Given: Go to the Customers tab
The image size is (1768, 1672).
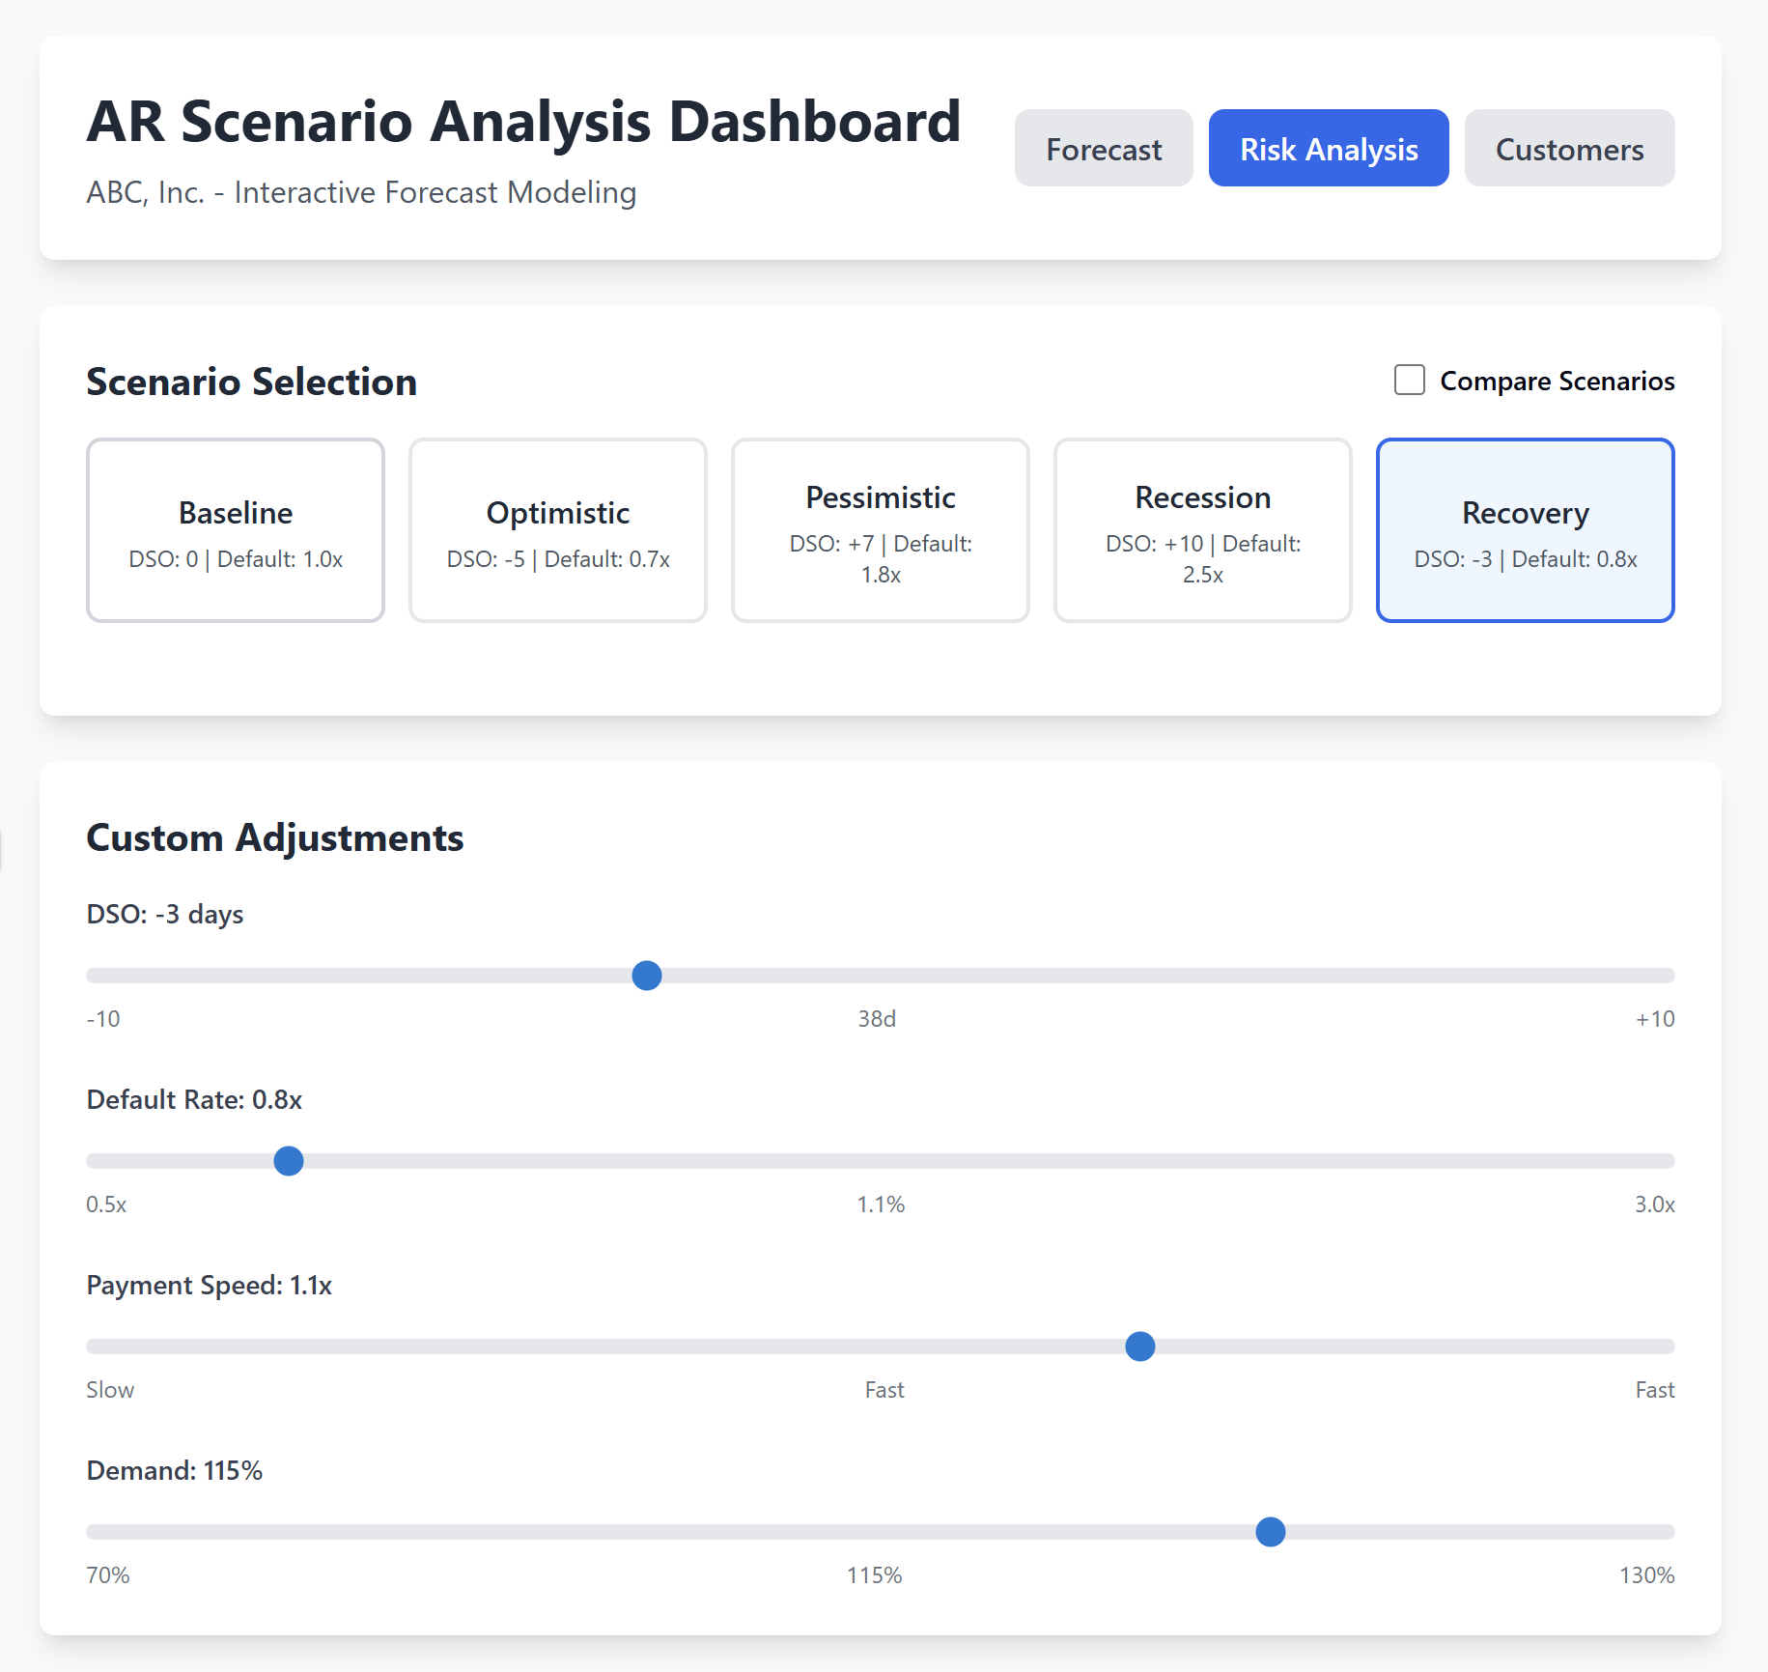Looking at the screenshot, I should point(1569,149).
